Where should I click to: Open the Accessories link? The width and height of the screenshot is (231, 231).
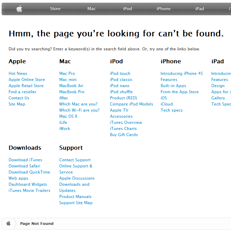pos(121,116)
